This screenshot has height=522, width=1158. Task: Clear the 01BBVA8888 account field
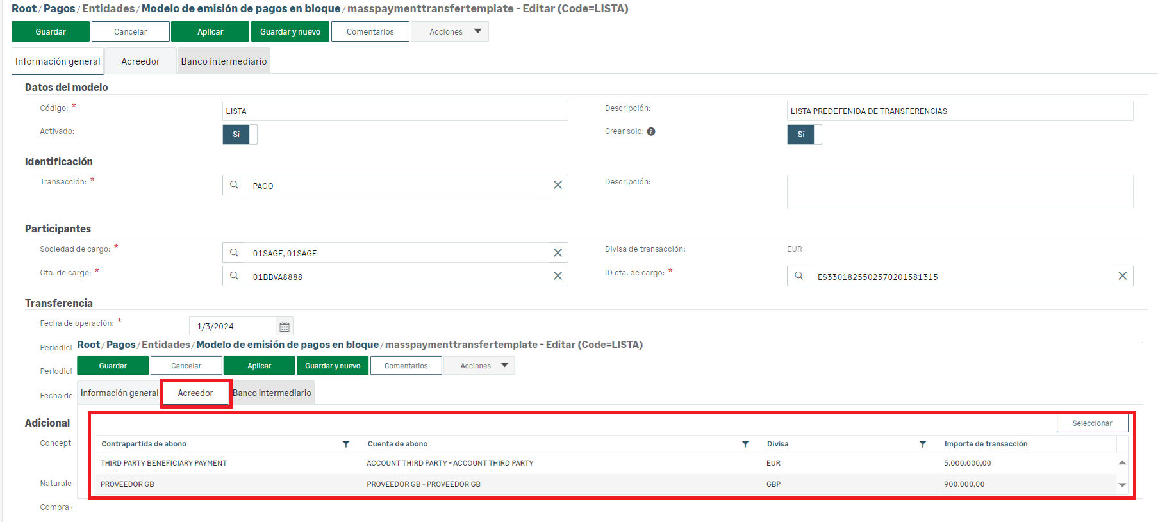(x=558, y=276)
